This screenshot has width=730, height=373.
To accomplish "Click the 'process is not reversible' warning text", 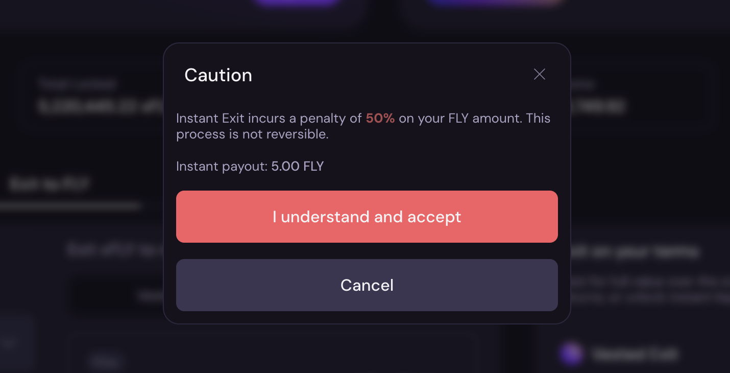I will [252, 134].
